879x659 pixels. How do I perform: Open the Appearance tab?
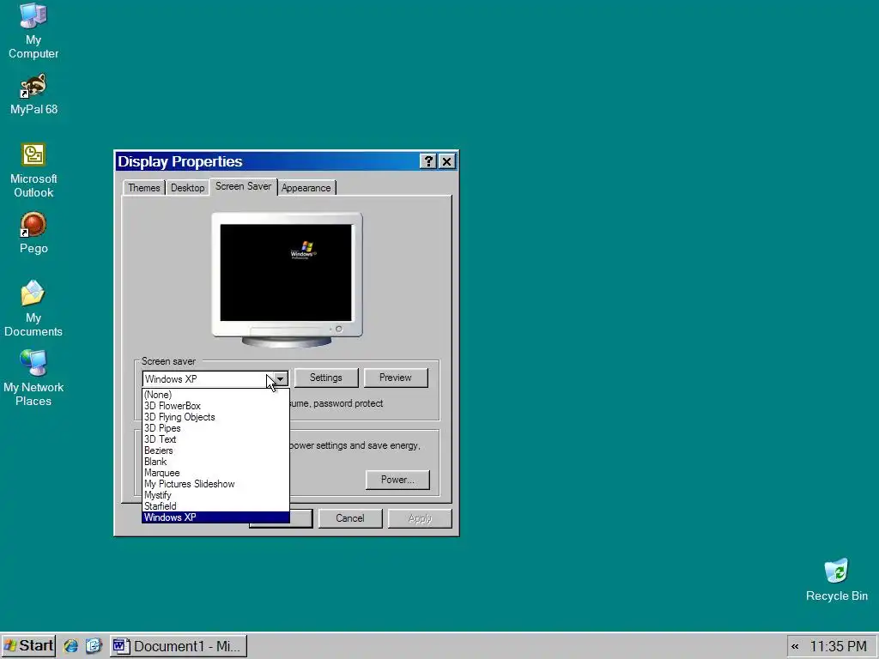point(306,188)
